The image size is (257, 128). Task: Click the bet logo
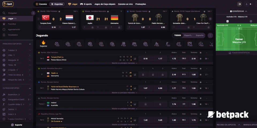tap(8, 4)
